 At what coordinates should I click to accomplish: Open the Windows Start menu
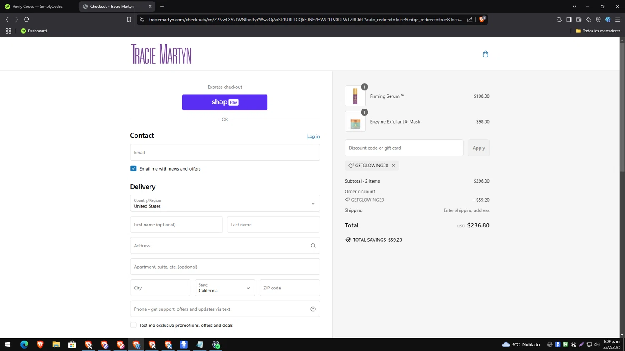pyautogui.click(x=7, y=344)
